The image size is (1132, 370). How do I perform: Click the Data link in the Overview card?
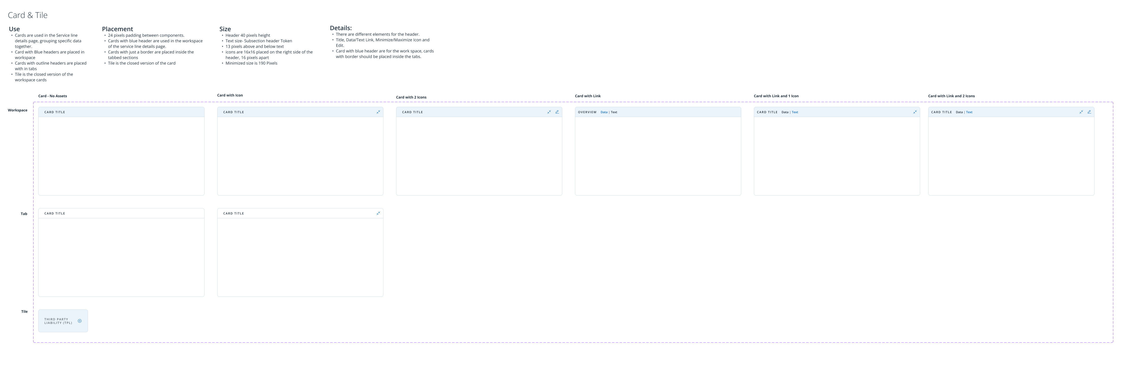pos(604,112)
